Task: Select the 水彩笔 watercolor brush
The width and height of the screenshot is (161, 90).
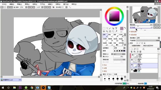Action: pos(121,35)
